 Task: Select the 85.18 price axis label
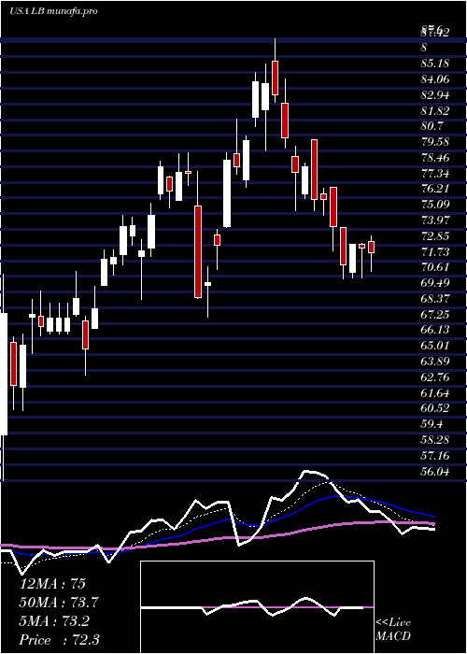tap(435, 64)
